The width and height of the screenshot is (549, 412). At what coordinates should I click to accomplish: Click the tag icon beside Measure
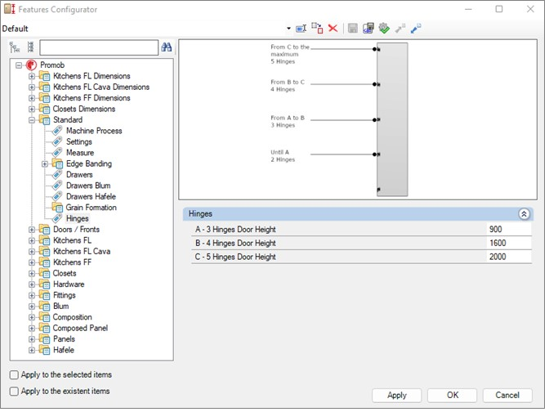coord(57,153)
